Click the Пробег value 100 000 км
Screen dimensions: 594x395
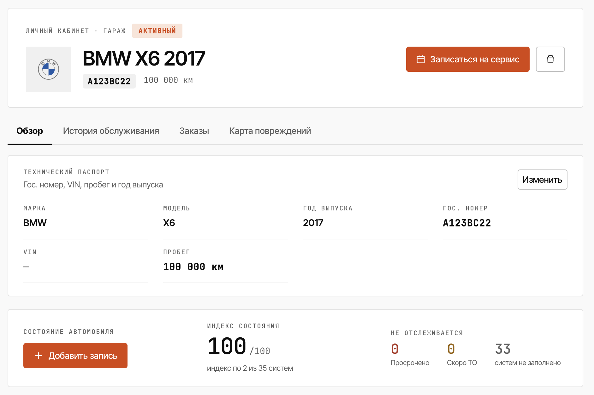(193, 267)
